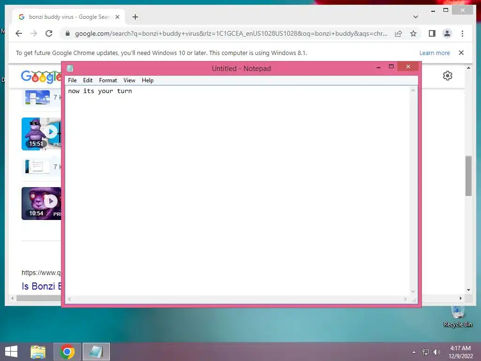Open the Is Bonzi search result link
Screen dimensions: 481x361
[41, 286]
